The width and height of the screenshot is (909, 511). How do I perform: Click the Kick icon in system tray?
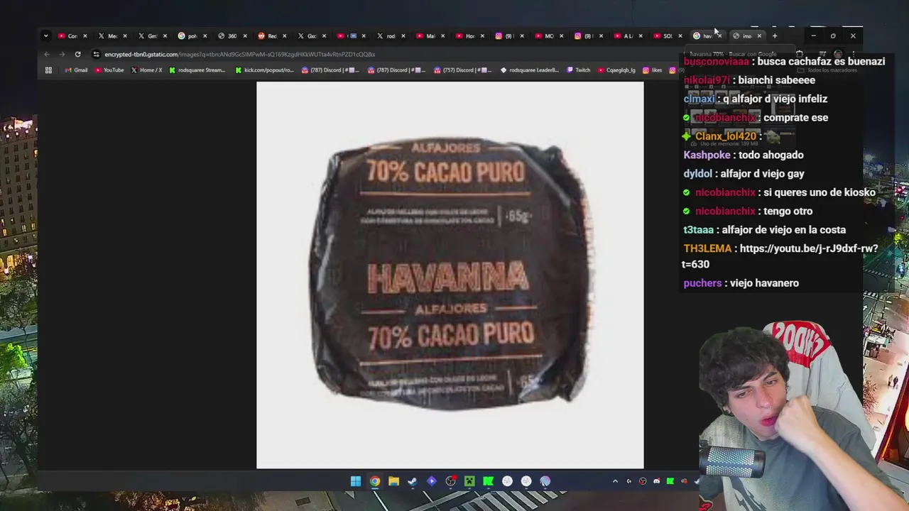click(x=670, y=481)
